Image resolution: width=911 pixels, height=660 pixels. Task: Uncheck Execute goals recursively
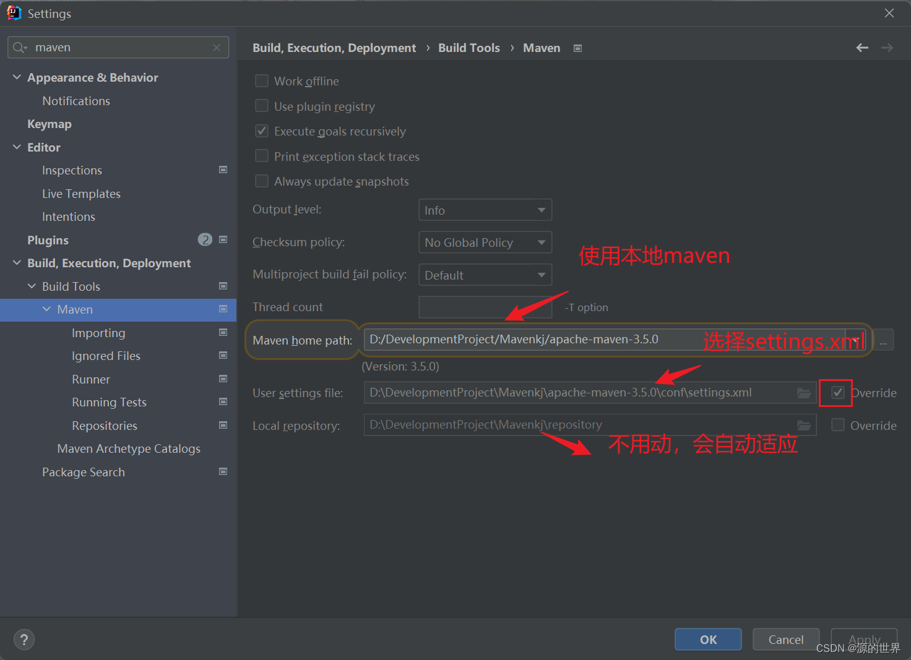pyautogui.click(x=262, y=131)
